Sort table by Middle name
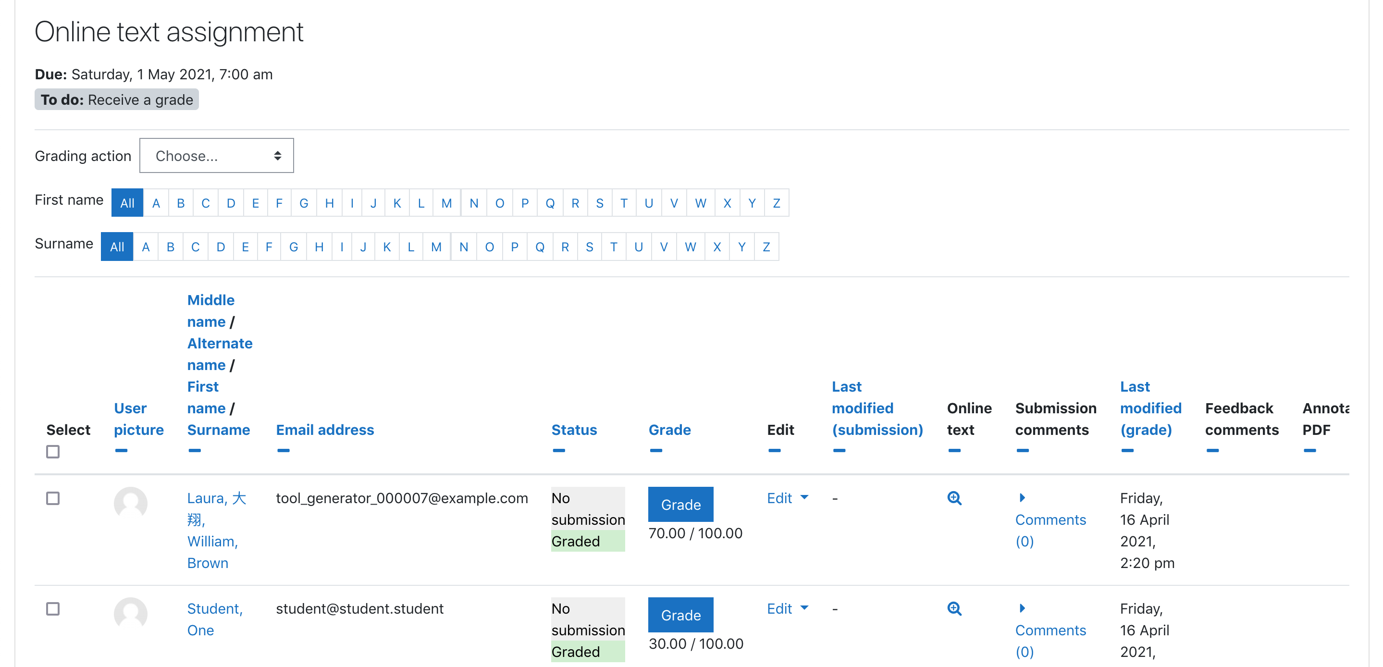This screenshot has width=1383, height=667. (210, 311)
